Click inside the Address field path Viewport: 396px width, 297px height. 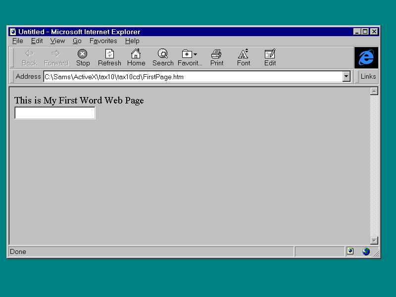[192, 77]
